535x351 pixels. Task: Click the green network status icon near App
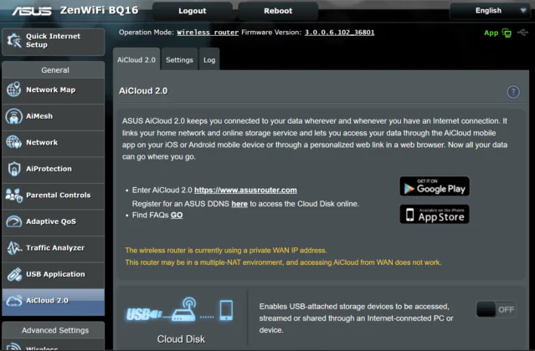(x=507, y=33)
